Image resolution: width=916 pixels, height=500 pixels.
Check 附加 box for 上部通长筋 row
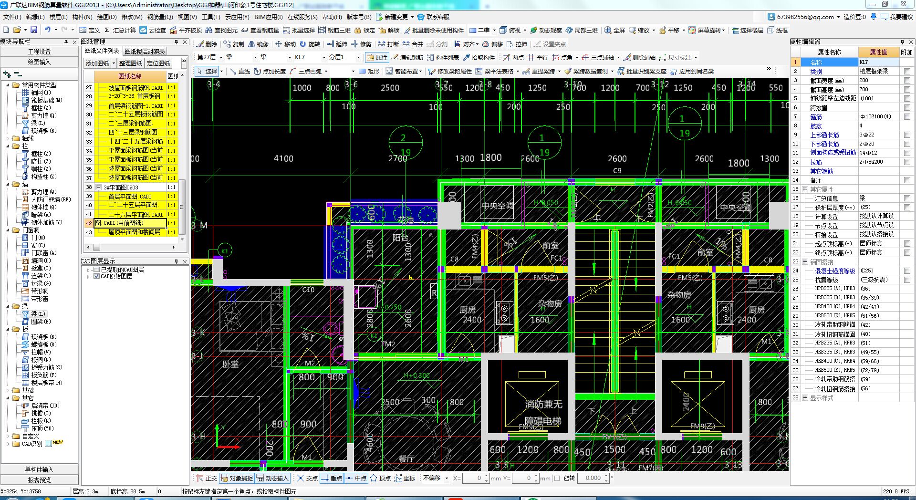(x=907, y=135)
